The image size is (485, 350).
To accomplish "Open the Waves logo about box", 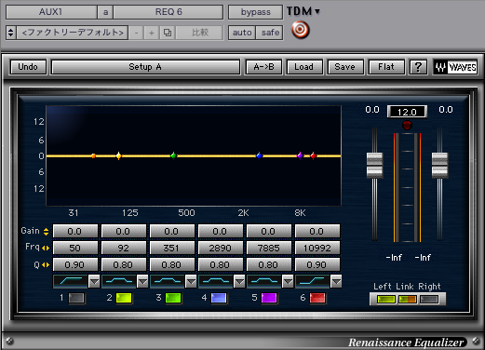I will [455, 67].
